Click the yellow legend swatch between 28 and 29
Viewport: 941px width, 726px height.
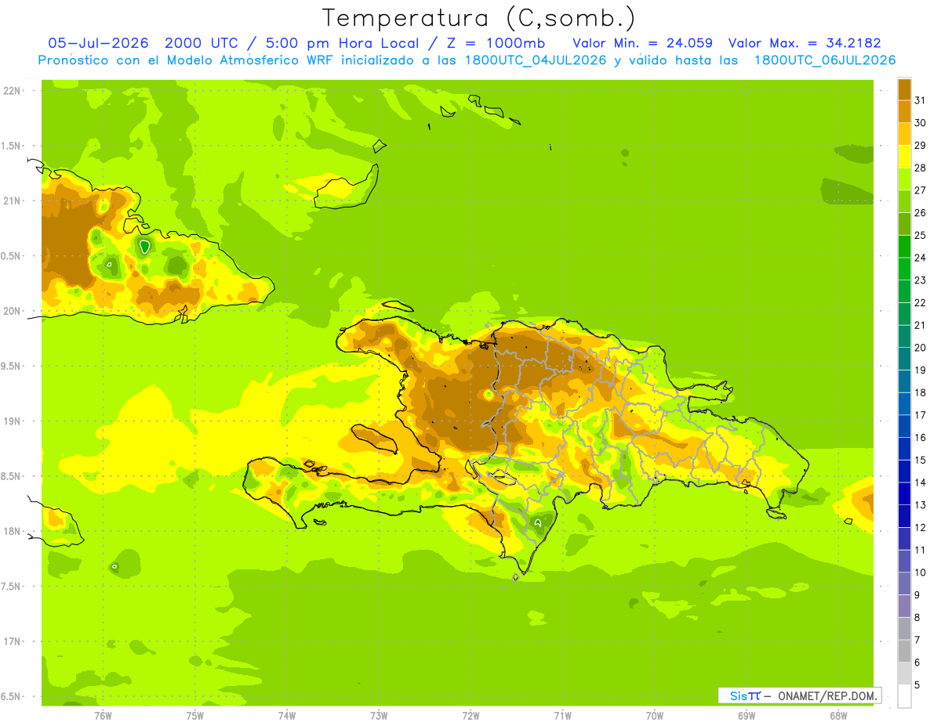pyautogui.click(x=904, y=157)
